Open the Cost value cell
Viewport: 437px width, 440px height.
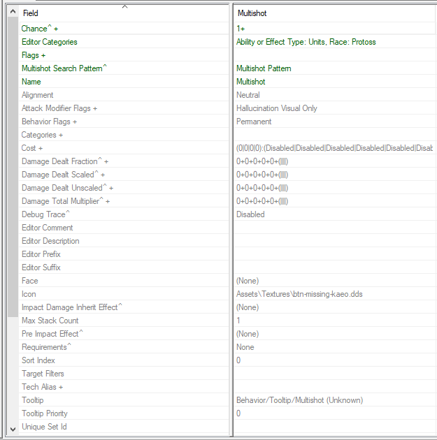(x=334, y=148)
